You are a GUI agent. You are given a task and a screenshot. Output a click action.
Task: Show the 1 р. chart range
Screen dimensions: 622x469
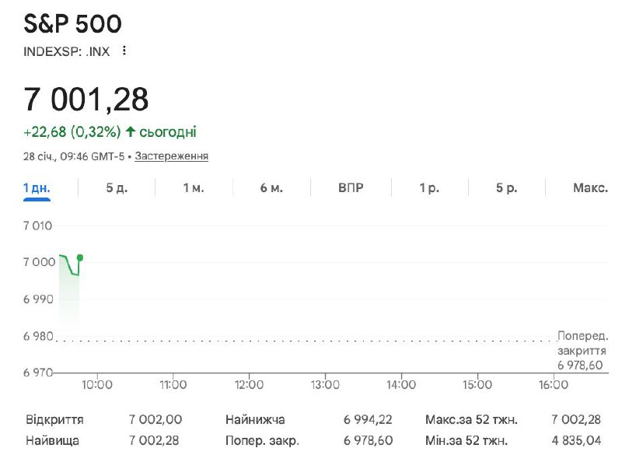[429, 188]
